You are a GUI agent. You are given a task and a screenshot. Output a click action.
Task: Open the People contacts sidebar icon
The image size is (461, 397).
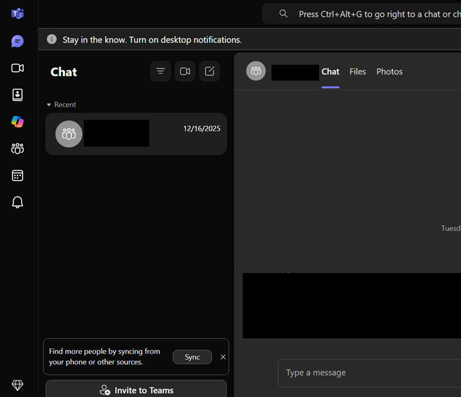pos(17,95)
